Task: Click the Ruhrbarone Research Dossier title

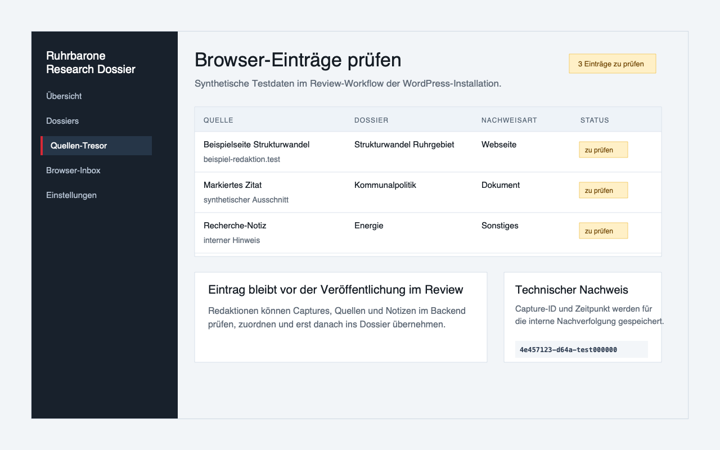Action: tap(91, 62)
